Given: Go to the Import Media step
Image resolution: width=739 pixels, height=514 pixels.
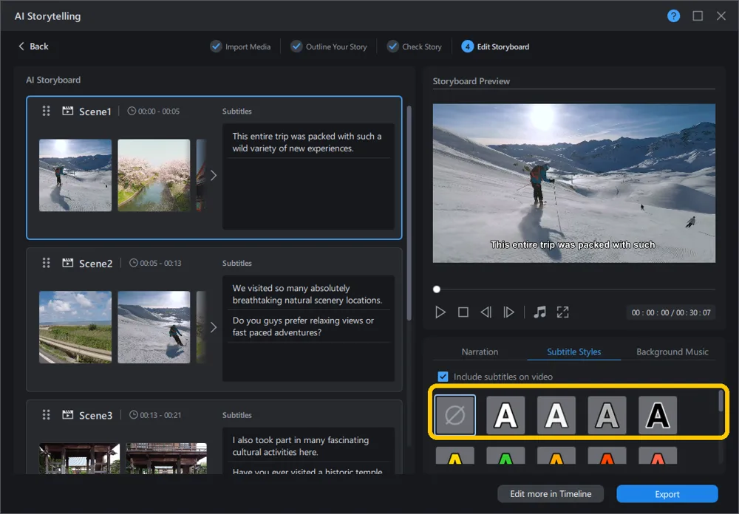Looking at the screenshot, I should 240,47.
